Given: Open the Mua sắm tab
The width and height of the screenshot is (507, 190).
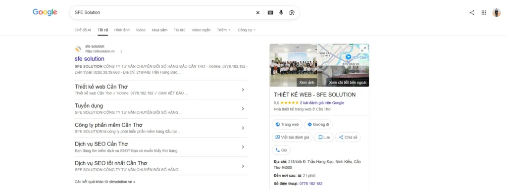Looking at the screenshot, I should coord(160,30).
